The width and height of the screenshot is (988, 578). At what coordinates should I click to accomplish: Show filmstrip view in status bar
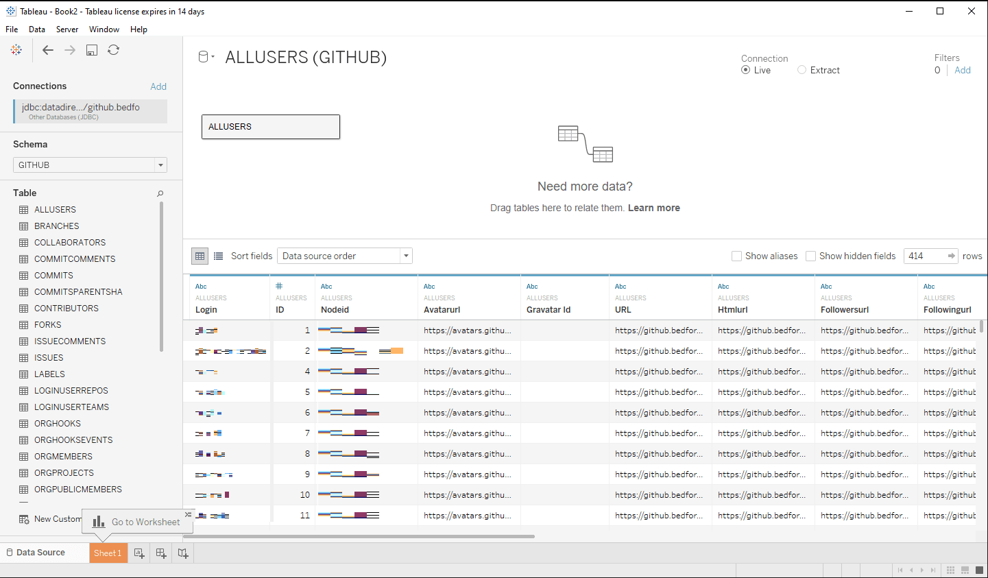coord(965,570)
